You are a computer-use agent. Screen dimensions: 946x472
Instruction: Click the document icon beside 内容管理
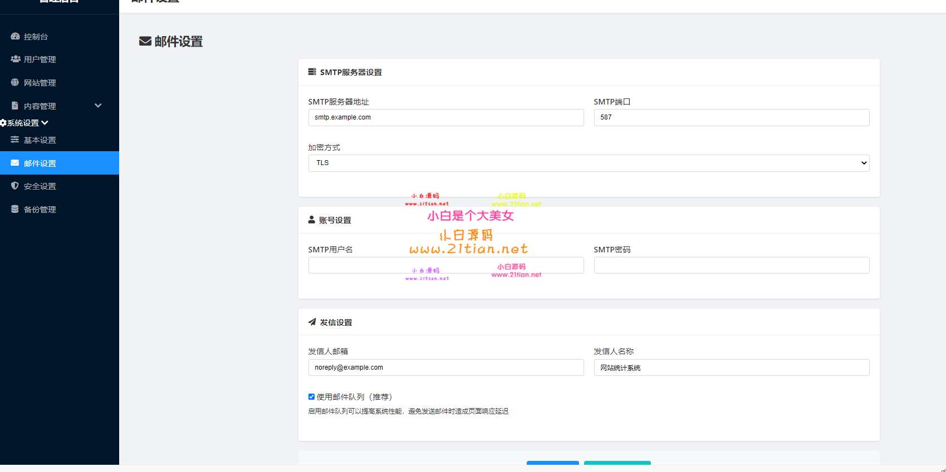15,106
